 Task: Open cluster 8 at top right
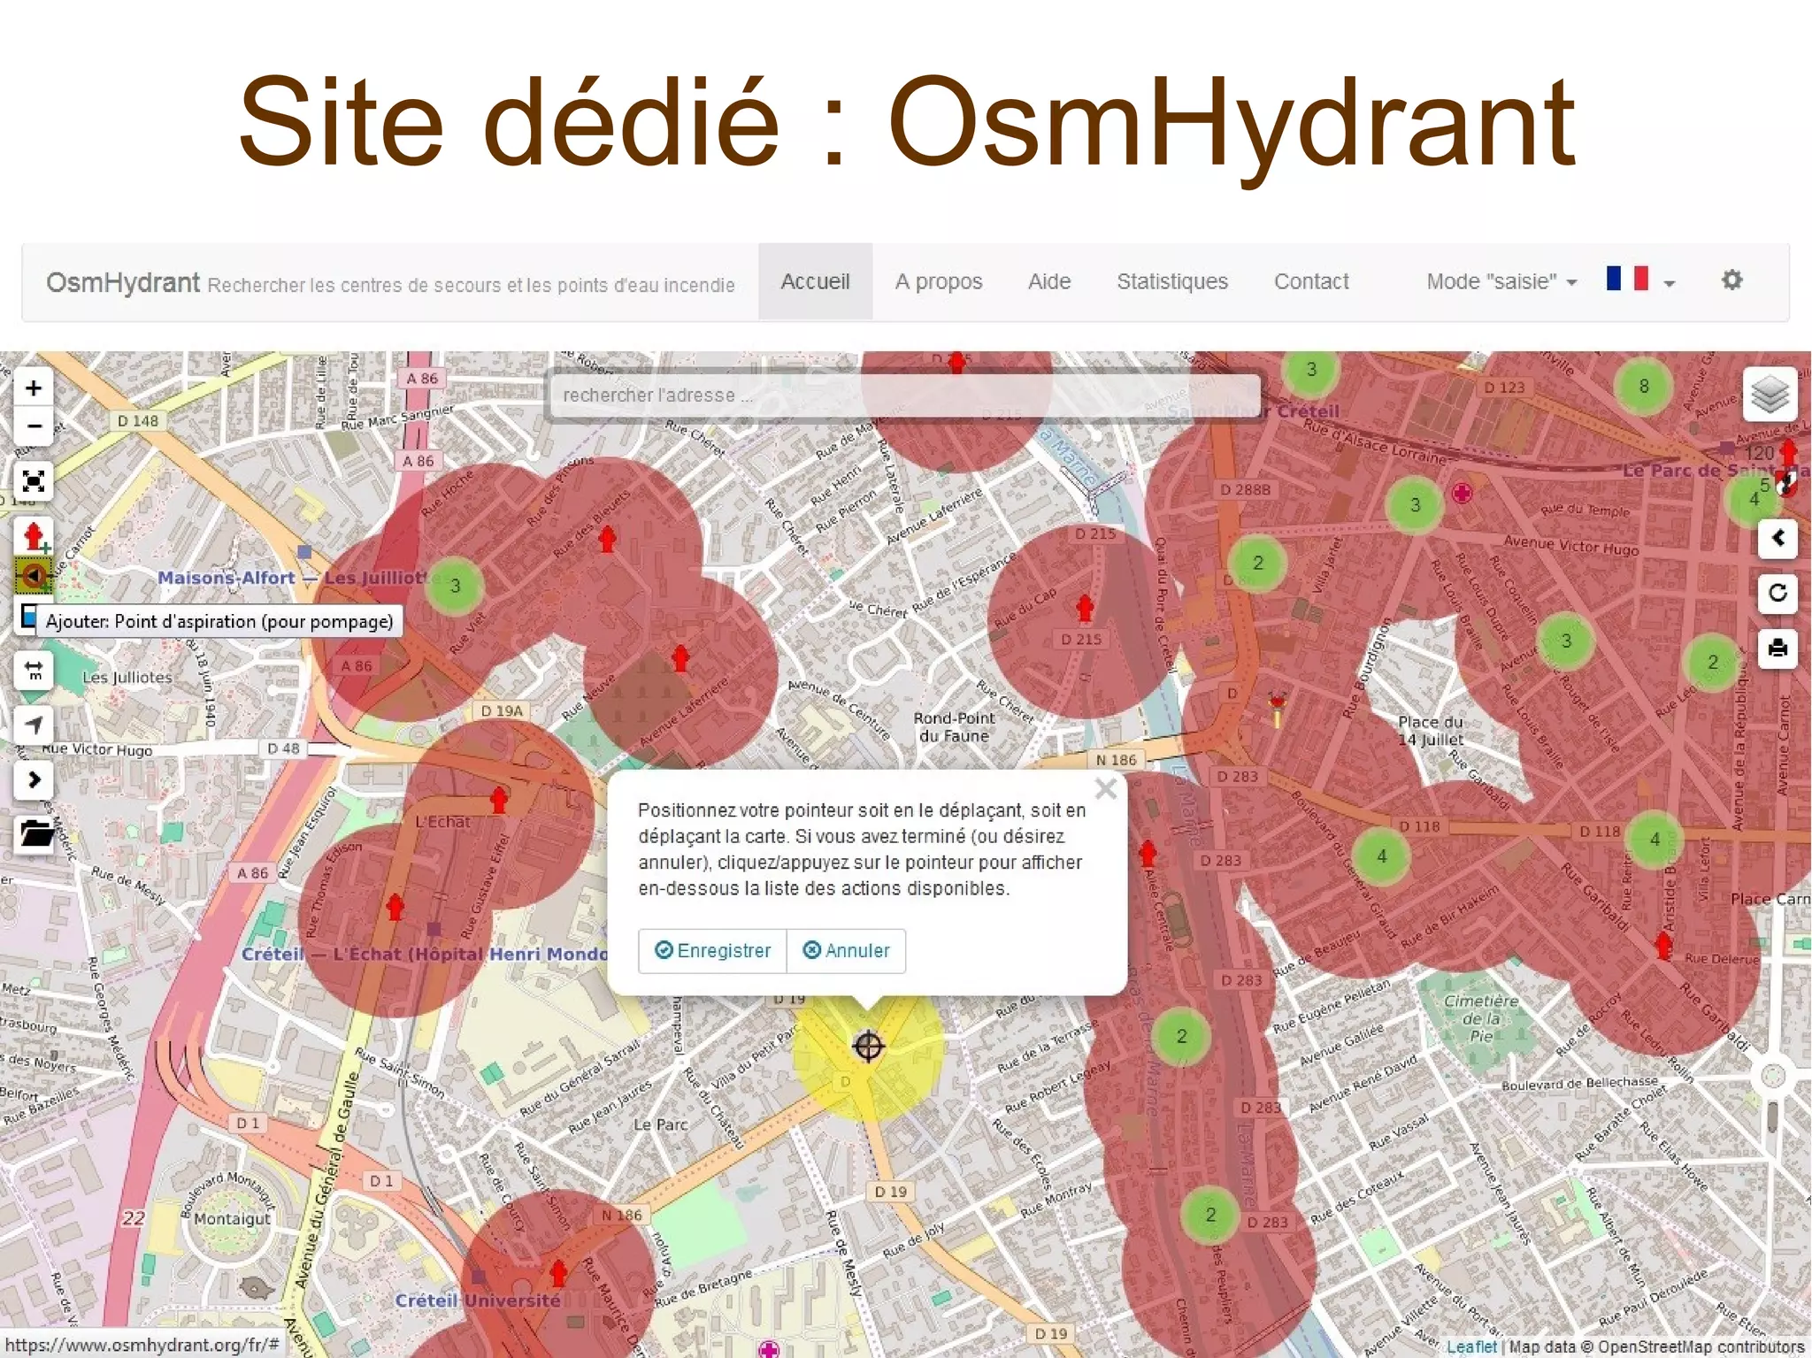pyautogui.click(x=1643, y=386)
